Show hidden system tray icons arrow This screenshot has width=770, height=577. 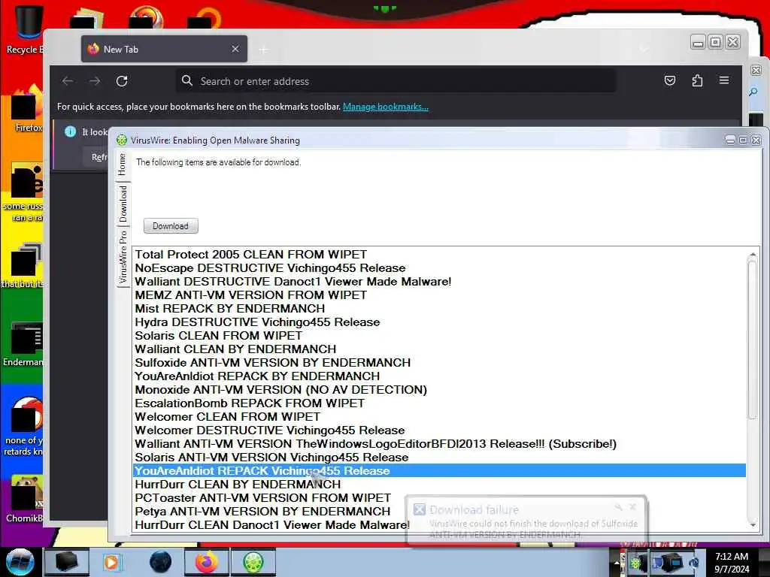[x=618, y=562]
